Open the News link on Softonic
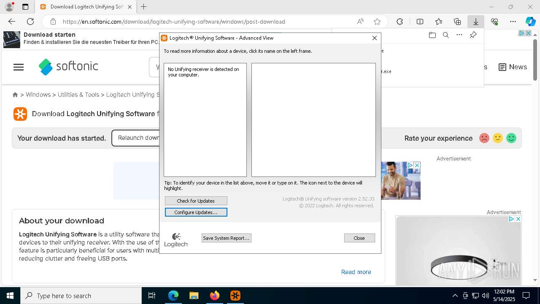 [513, 67]
